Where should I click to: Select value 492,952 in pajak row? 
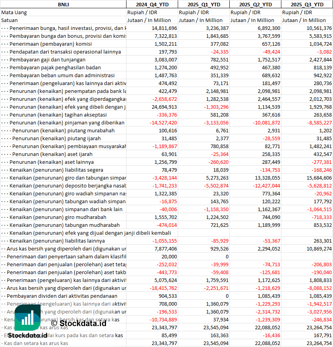(x=220, y=68)
